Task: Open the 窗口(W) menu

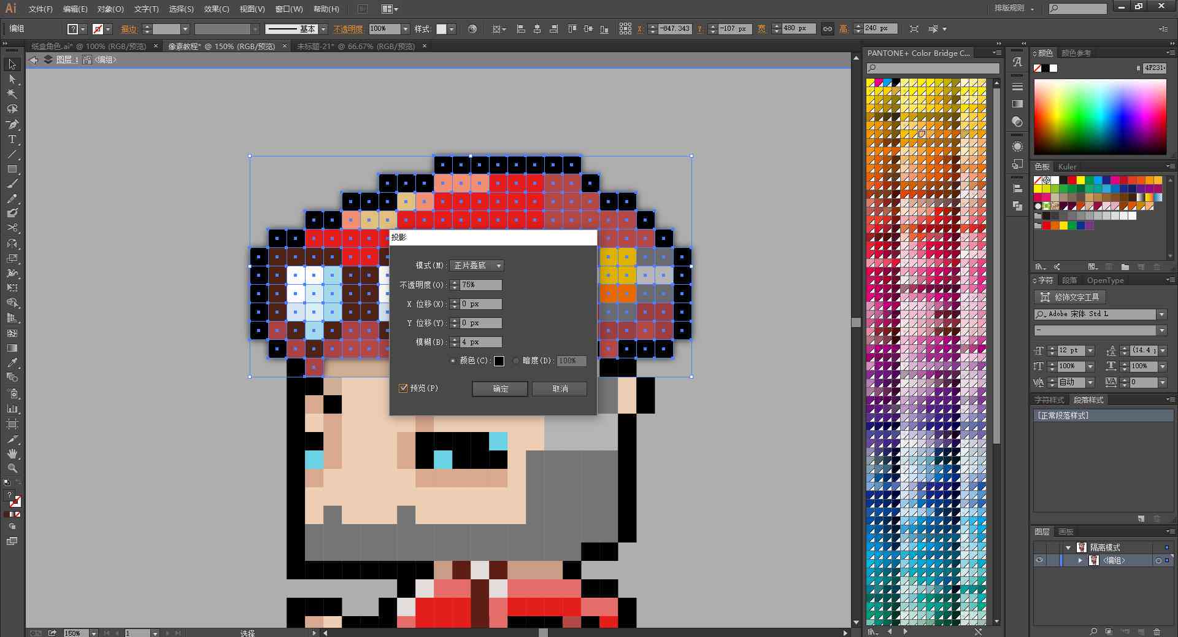Action: tap(289, 9)
